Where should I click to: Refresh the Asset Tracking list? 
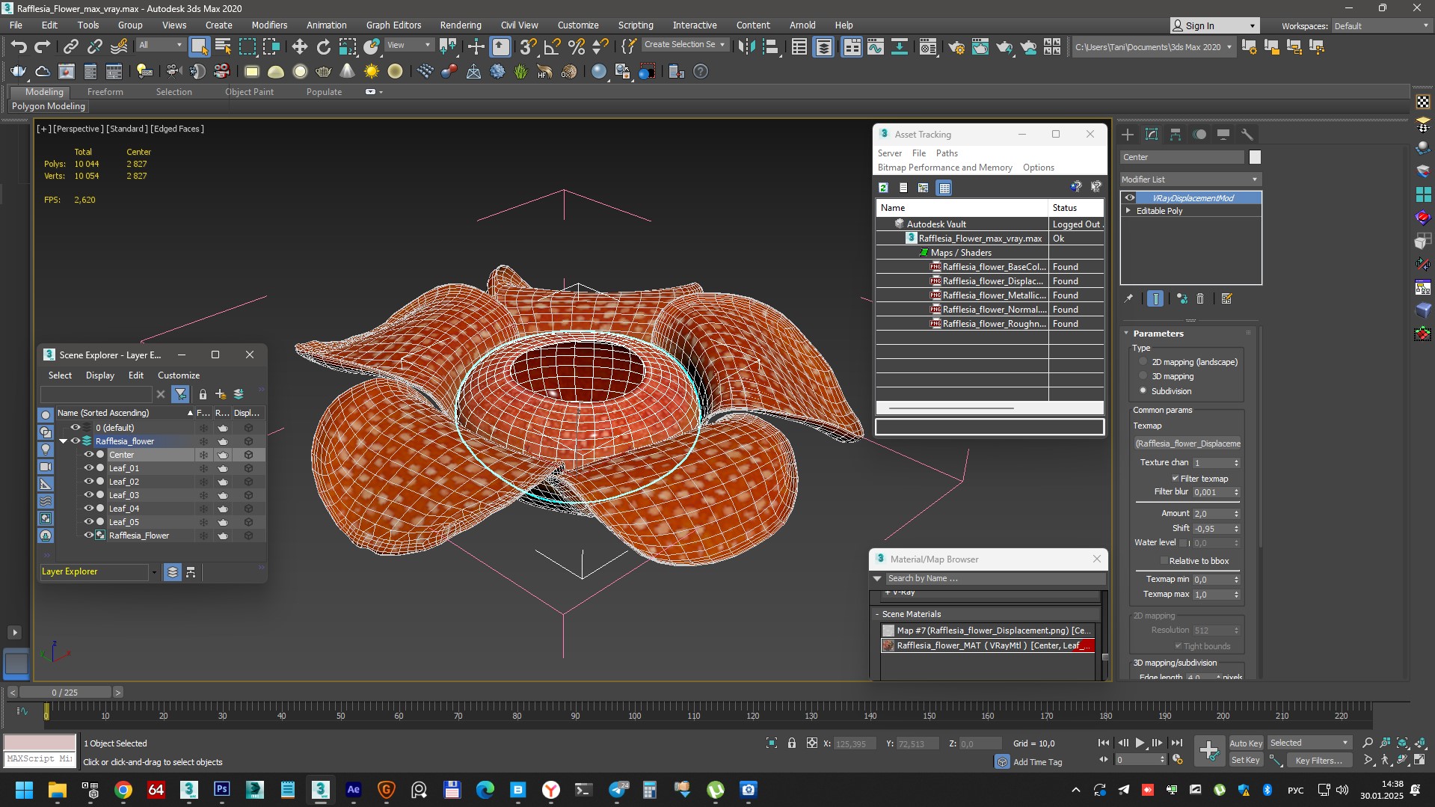pos(883,188)
